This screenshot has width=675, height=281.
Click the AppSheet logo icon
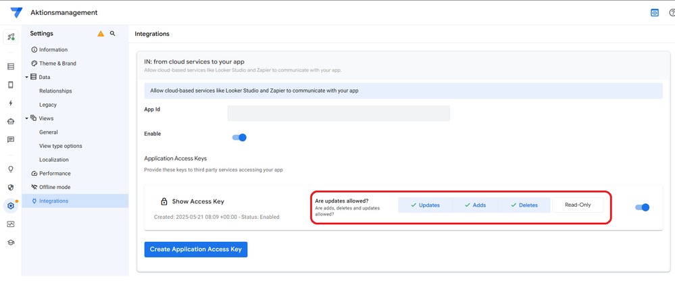[x=16, y=12]
